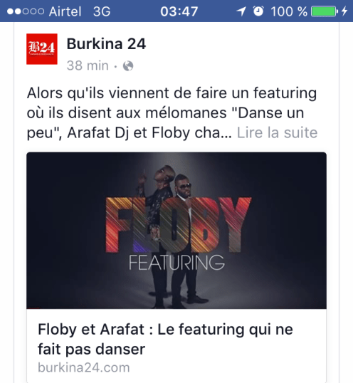The height and width of the screenshot is (383, 353).
Task: Open the Floby Featuring article thumbnail
Action: click(176, 231)
